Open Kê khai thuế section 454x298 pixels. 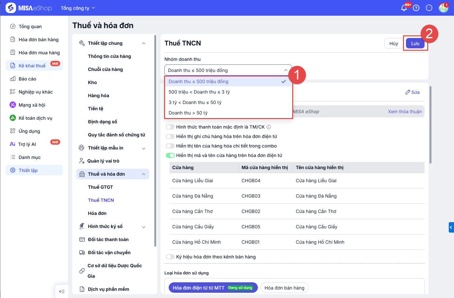pos(34,65)
